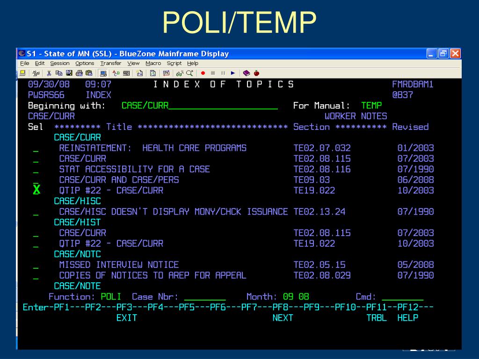Screen dimensions: 479x359
Task: Click the printer icon in the toolbar
Action: (x=80, y=73)
